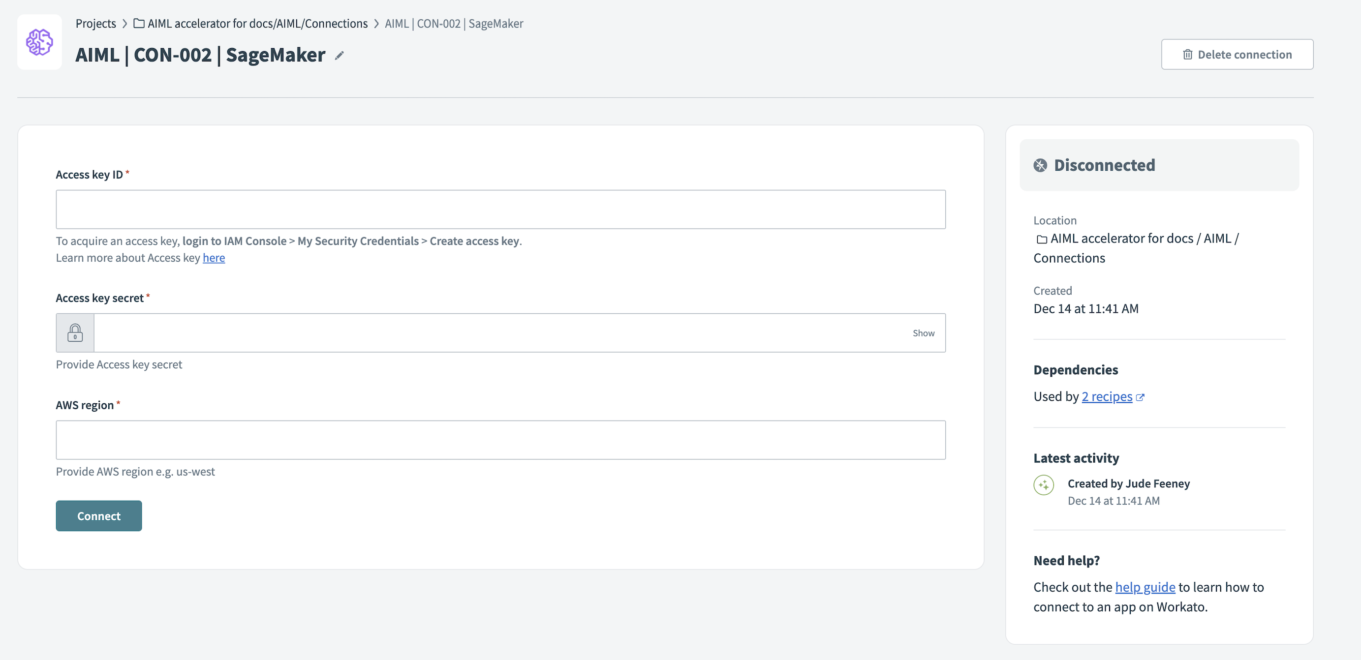Viewport: 1361px width, 660px height.
Task: Open the Projects breadcrumb page
Action: 95,23
